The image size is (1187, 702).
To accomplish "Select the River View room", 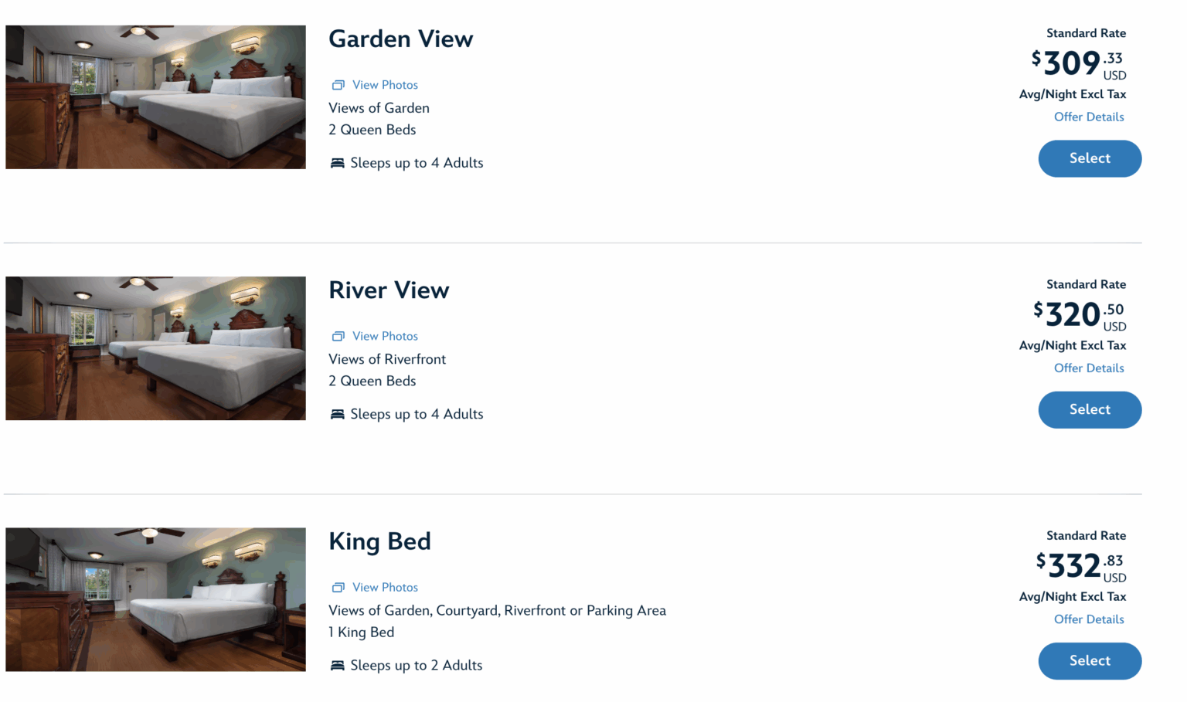I will tap(1090, 409).
